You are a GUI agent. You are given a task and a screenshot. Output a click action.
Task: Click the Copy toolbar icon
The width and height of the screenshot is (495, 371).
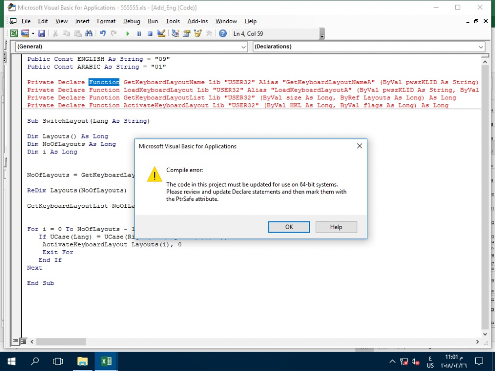(66, 34)
